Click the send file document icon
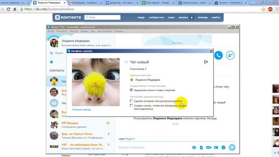The height and width of the screenshot is (157, 279). (201, 147)
